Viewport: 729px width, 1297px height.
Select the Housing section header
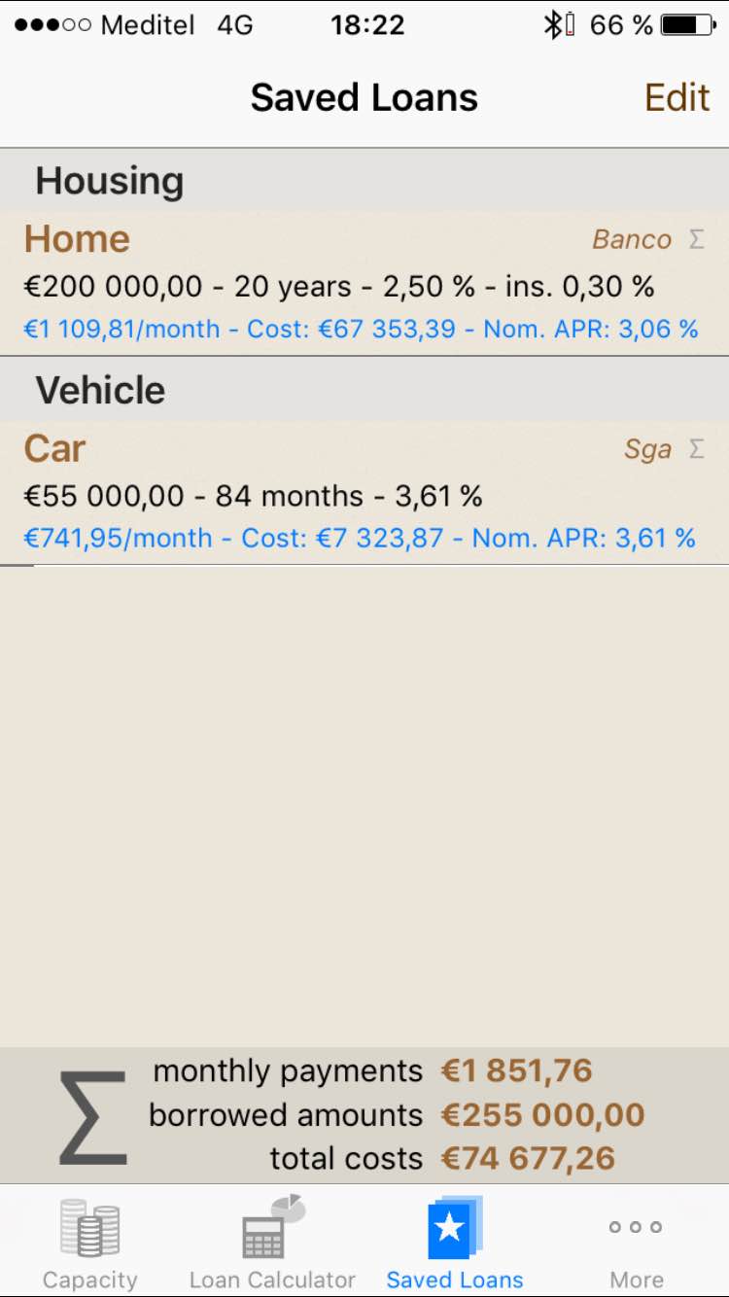[110, 181]
